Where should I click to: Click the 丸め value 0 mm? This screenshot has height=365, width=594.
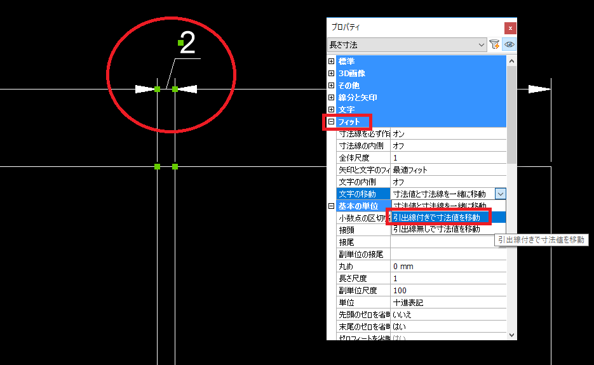[x=448, y=267]
